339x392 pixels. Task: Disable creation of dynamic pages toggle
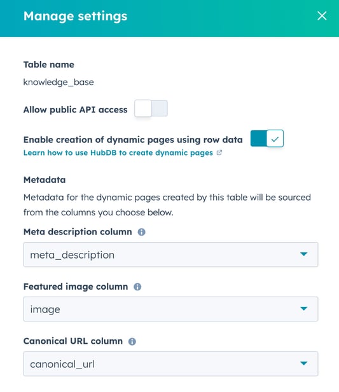[x=267, y=139]
